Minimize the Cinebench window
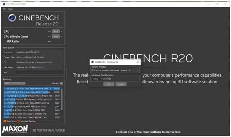This screenshot has width=231, height=137. click(209, 4)
